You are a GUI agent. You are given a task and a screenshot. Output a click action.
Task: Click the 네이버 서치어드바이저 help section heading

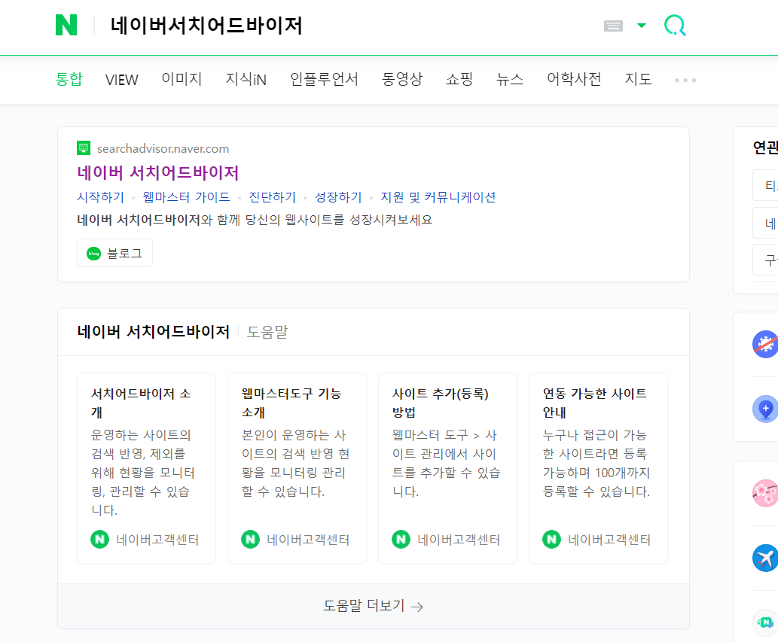point(154,332)
